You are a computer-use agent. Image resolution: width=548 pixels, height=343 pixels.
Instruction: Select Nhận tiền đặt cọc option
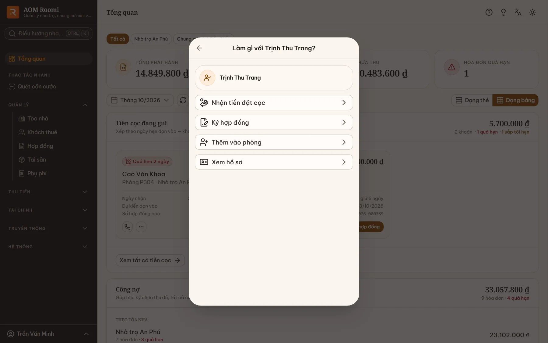coord(274,103)
